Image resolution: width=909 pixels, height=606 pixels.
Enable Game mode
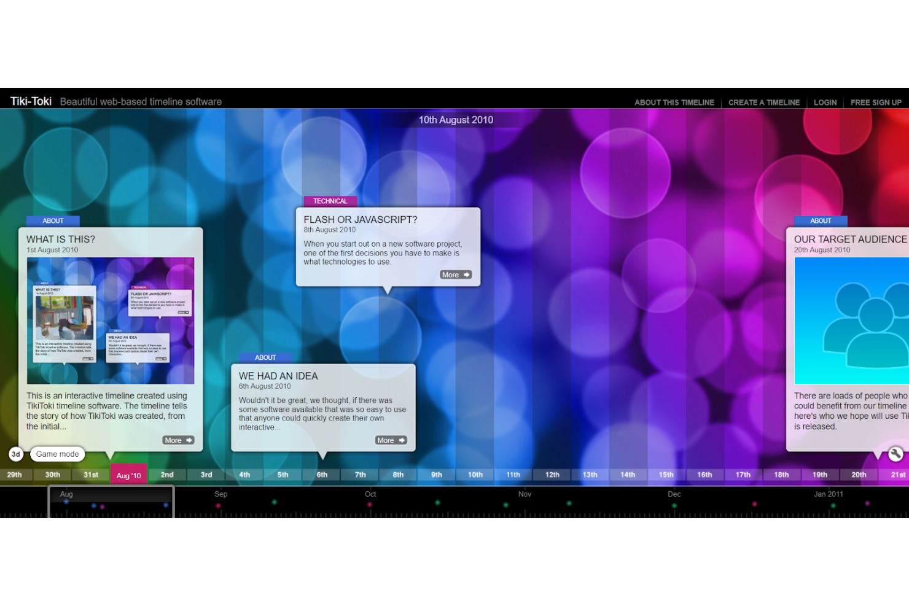point(57,454)
